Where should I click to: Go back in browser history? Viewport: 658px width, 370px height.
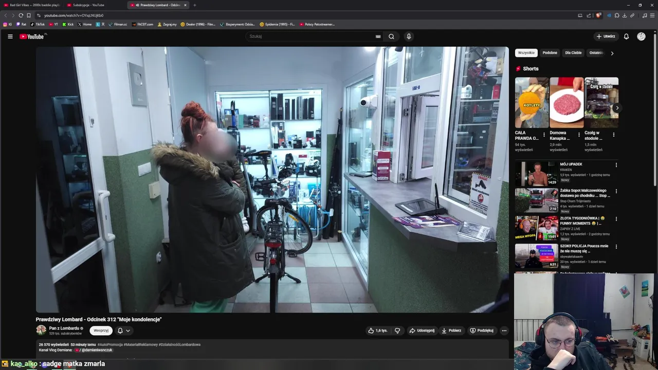pyautogui.click(x=6, y=15)
